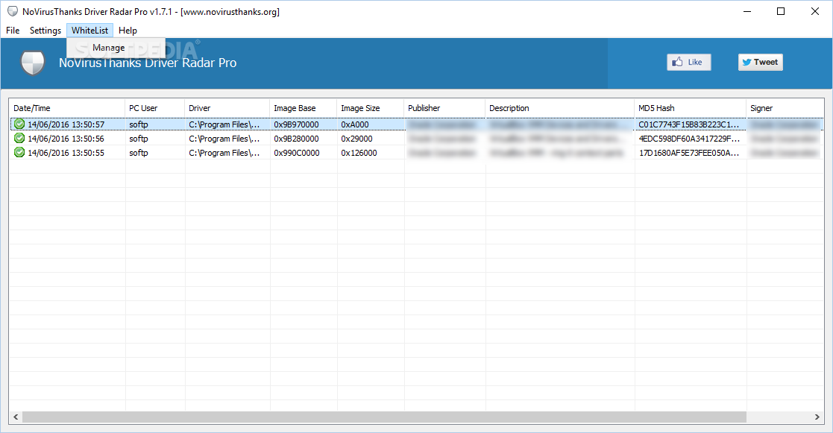The width and height of the screenshot is (833, 433).
Task: Select row dated 14/06/2016 13:50:55
Action: [x=416, y=152]
